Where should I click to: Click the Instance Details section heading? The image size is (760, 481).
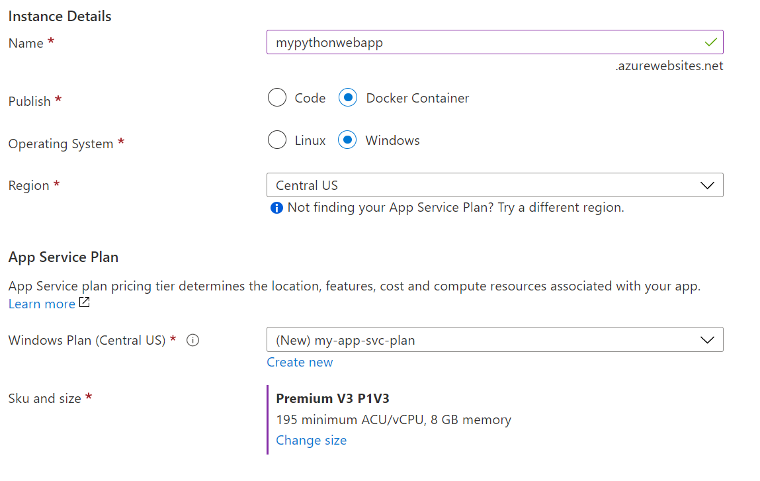(60, 16)
